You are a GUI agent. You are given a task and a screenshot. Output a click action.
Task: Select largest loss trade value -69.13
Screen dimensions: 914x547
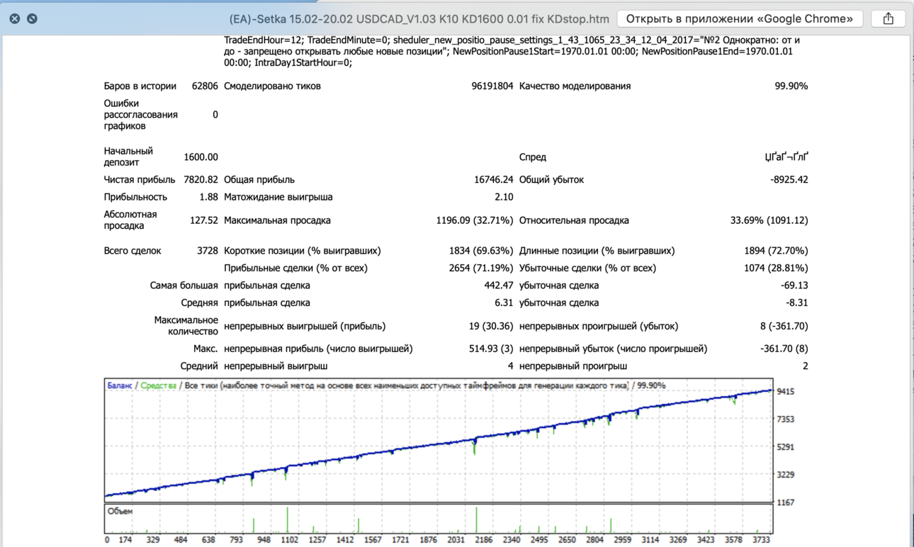click(x=794, y=285)
